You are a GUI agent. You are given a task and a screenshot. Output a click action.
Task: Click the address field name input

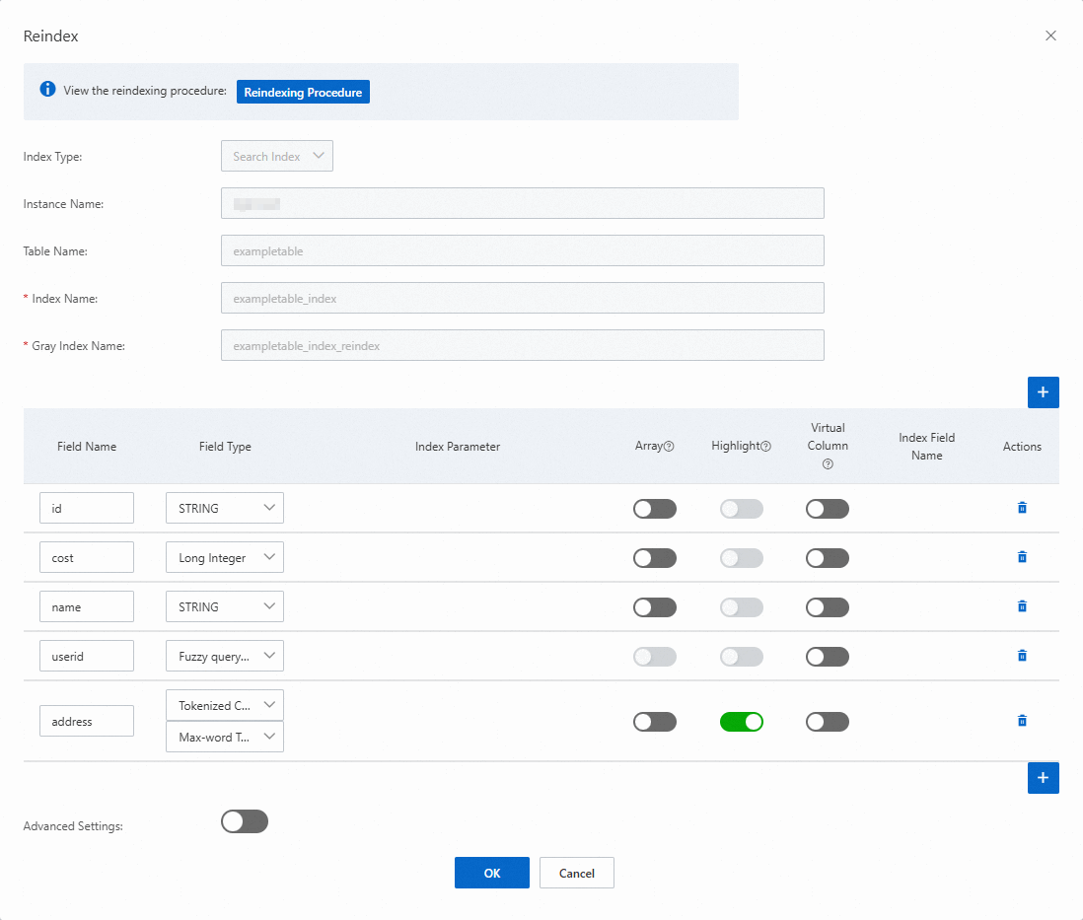coord(87,721)
